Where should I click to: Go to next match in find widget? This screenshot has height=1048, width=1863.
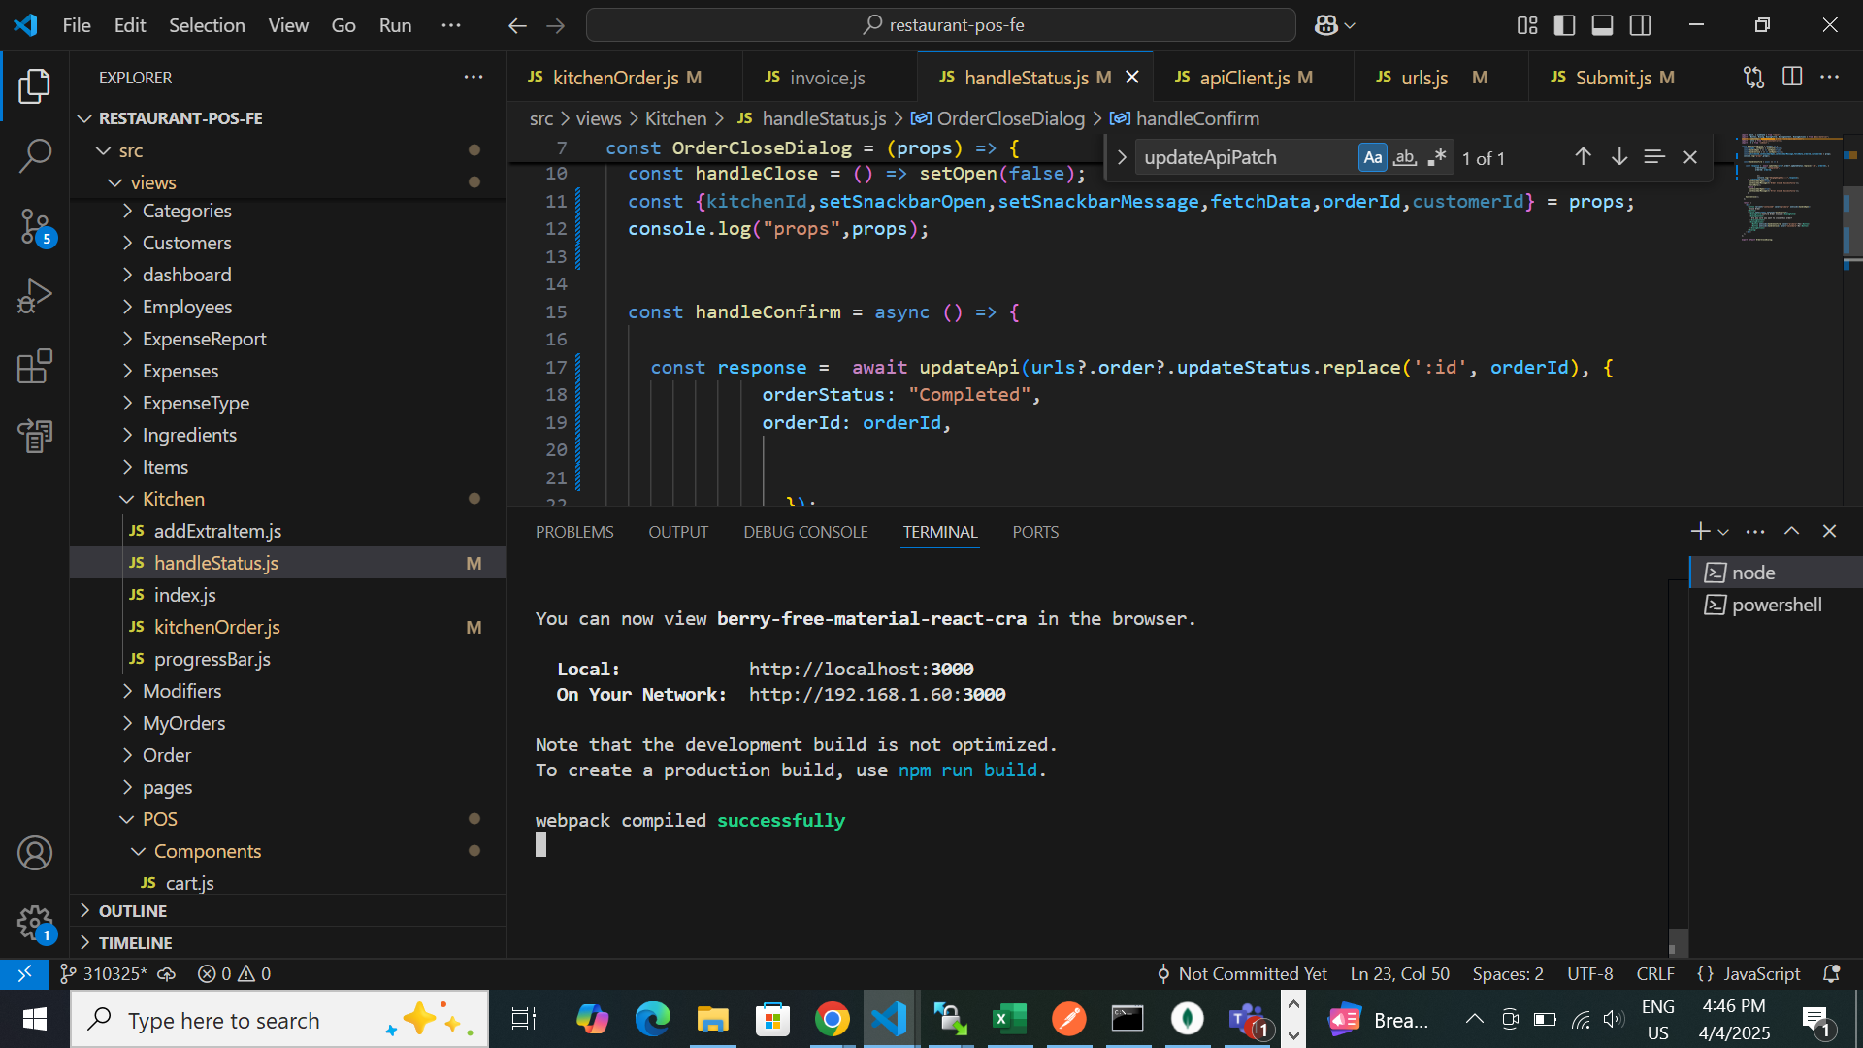pyautogui.click(x=1618, y=157)
